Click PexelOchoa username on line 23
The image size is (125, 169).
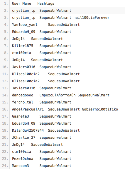pyautogui.click(x=23, y=159)
